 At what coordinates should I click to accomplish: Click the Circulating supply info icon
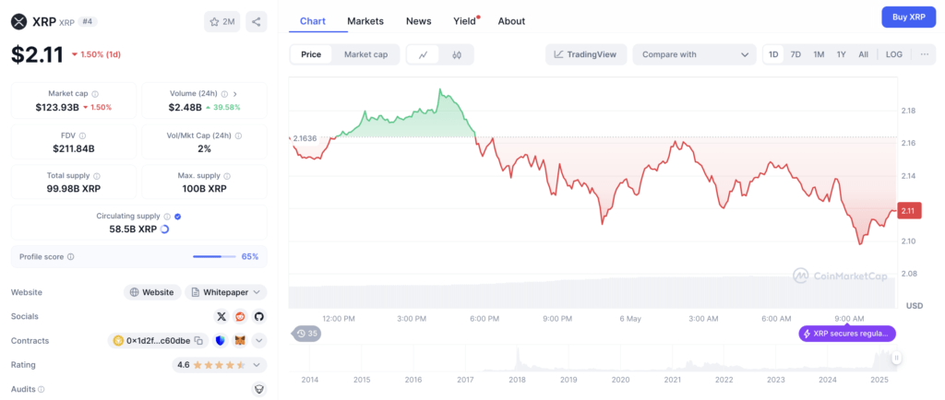point(168,216)
